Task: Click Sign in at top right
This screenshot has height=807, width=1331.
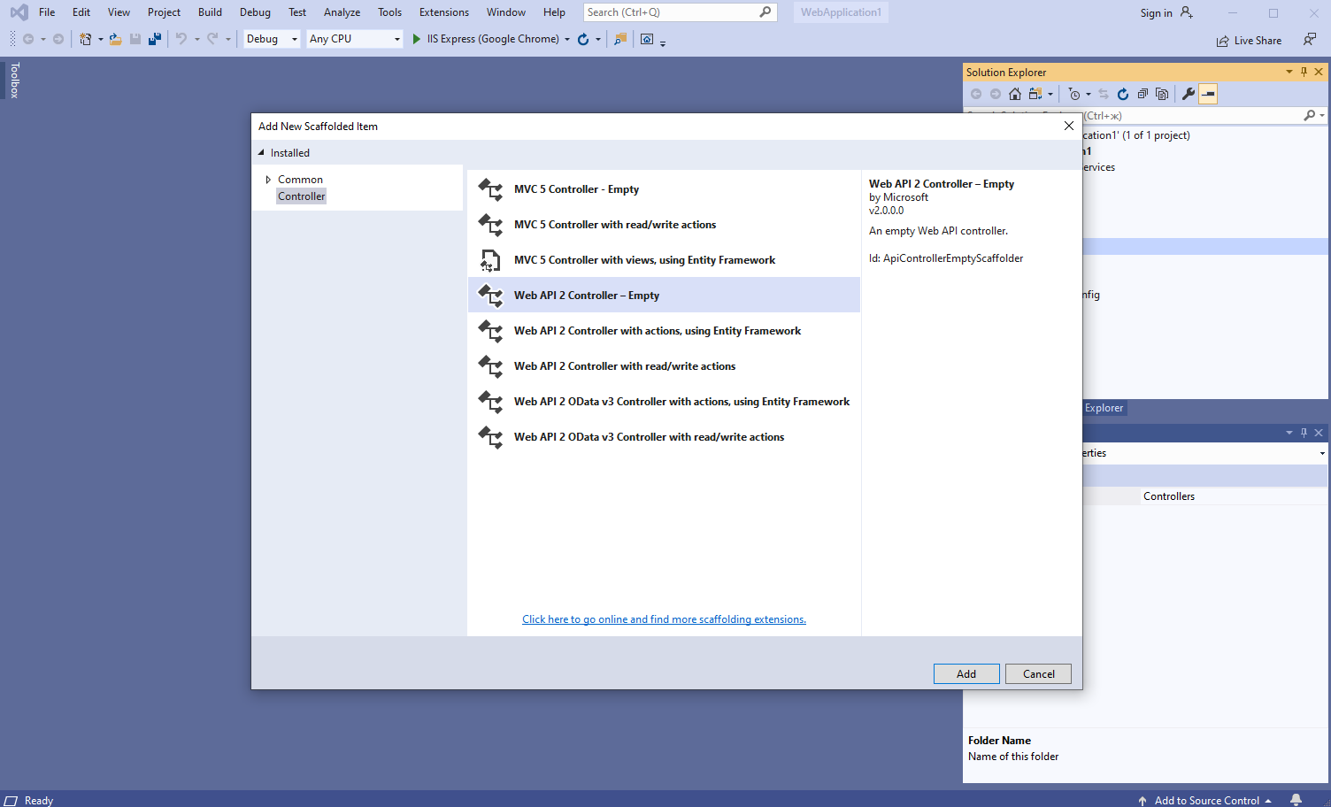Action: pos(1156,13)
